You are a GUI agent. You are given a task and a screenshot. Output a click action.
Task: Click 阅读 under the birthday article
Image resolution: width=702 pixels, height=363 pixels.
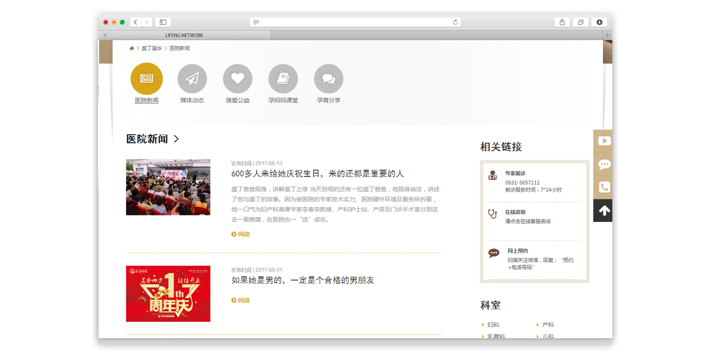241,234
